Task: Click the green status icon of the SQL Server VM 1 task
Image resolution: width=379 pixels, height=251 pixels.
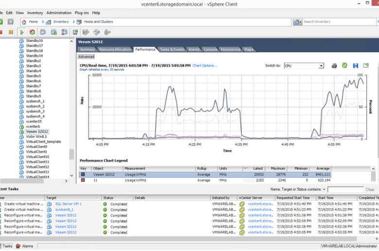Action: [105, 204]
